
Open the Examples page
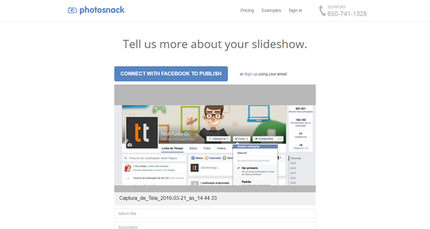pos(271,10)
